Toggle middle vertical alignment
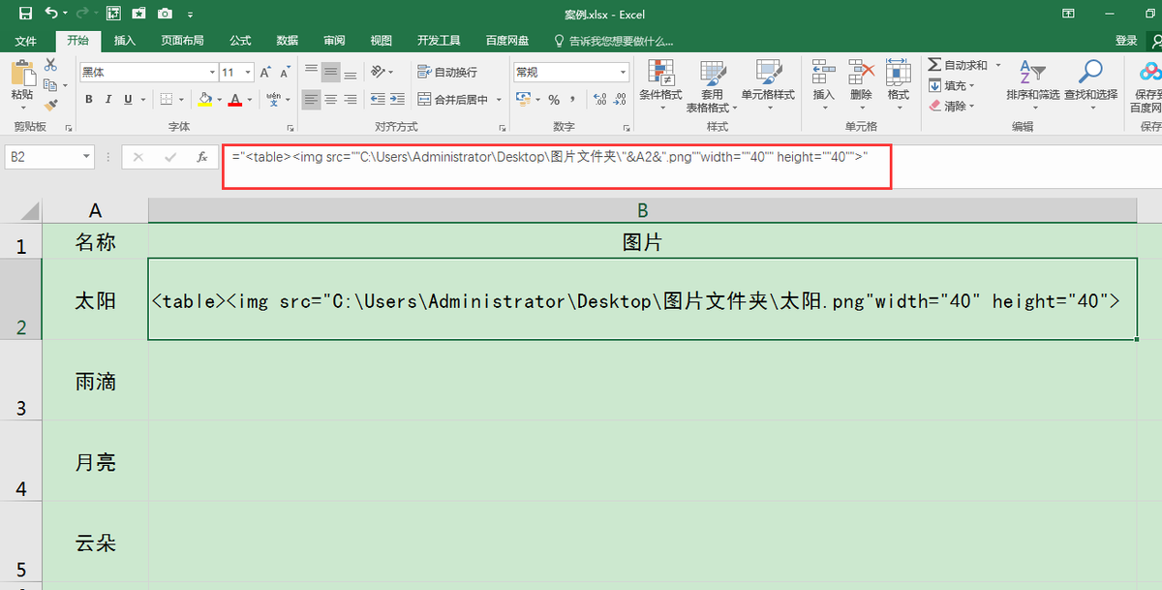This screenshot has width=1162, height=590. [330, 72]
